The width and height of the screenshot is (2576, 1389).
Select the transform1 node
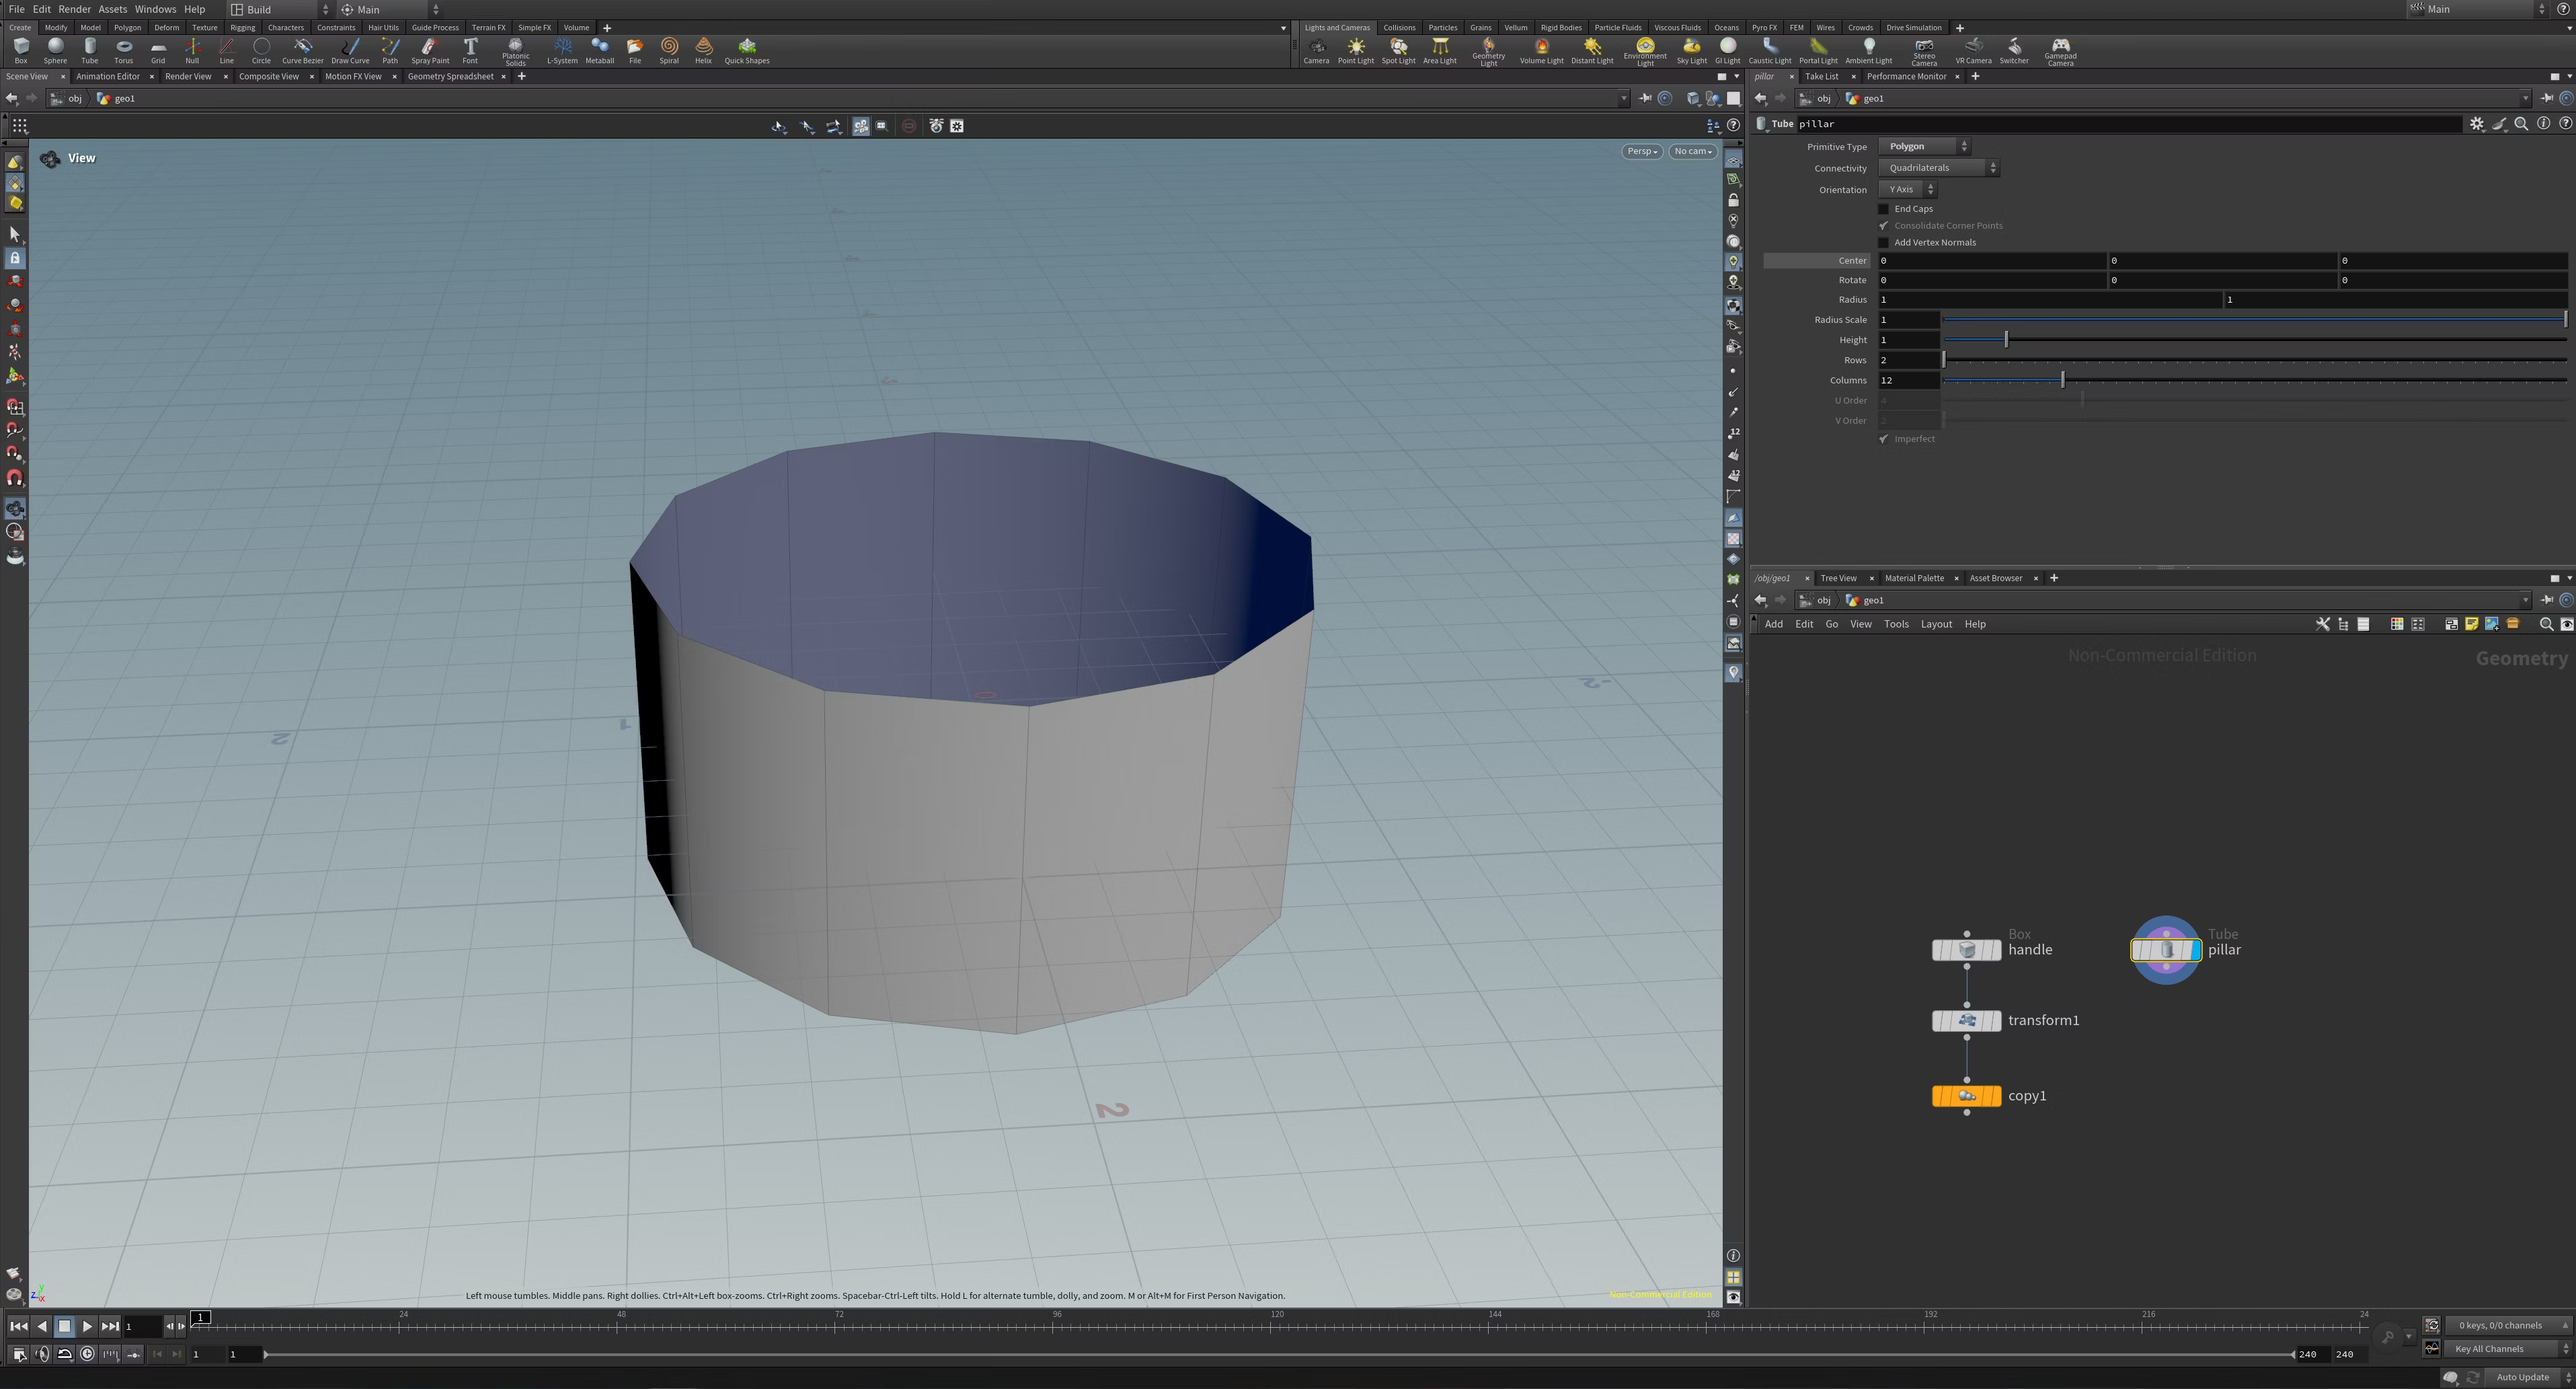(x=1966, y=1021)
